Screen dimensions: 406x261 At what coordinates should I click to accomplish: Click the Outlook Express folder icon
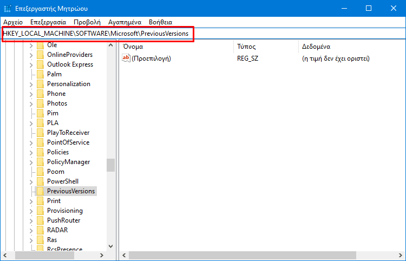pos(40,64)
